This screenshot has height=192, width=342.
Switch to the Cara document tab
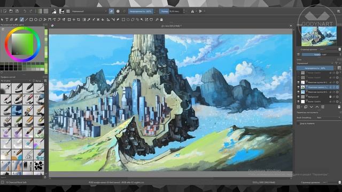(172, 26)
